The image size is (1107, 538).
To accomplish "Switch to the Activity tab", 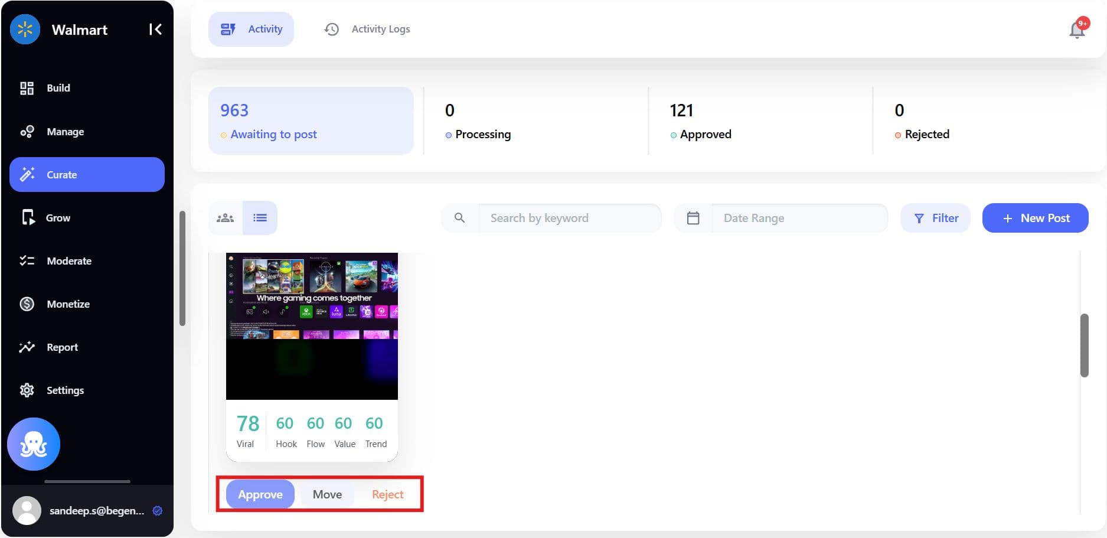I will click(251, 29).
